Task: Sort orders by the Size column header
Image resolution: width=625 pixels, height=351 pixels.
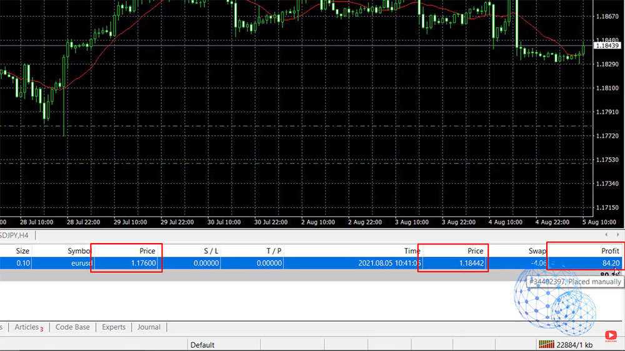Action: click(x=22, y=251)
